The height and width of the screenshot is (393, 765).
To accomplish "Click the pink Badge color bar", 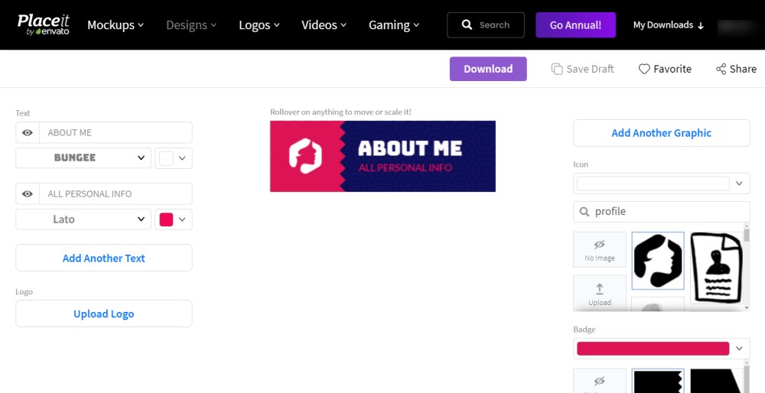I will 653,349.
